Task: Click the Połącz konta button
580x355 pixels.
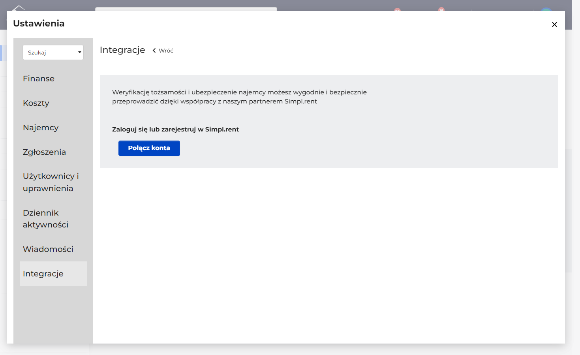Action: point(149,148)
